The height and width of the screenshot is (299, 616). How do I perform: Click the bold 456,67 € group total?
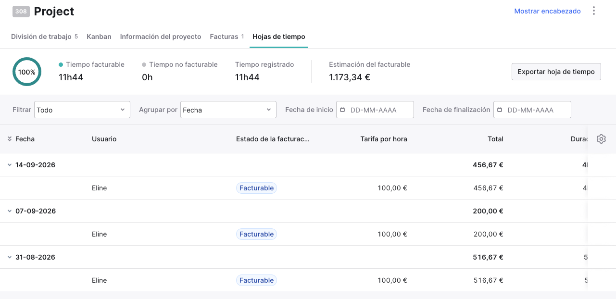point(488,165)
